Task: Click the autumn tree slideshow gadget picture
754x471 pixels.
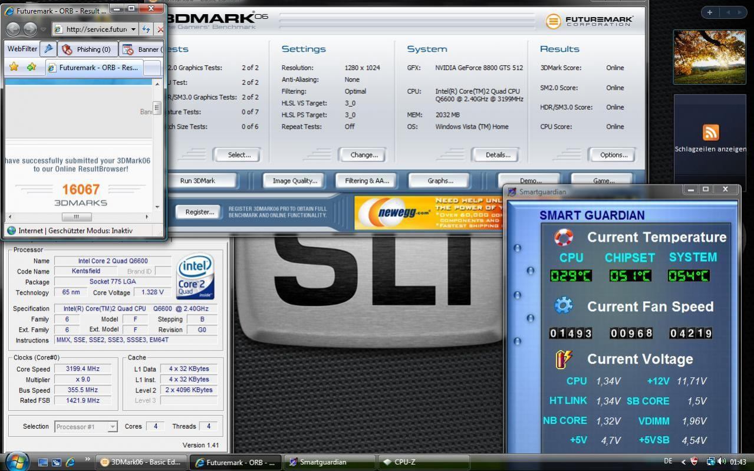Action: pyautogui.click(x=709, y=57)
